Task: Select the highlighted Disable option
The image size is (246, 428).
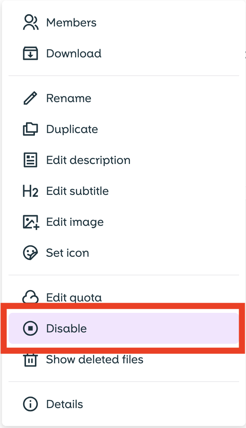Action: click(67, 328)
